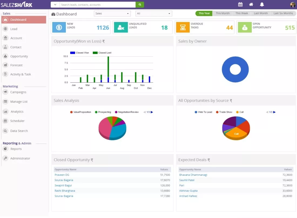Click the home icon in header
The height and width of the screenshot is (218, 297).
point(251,5)
